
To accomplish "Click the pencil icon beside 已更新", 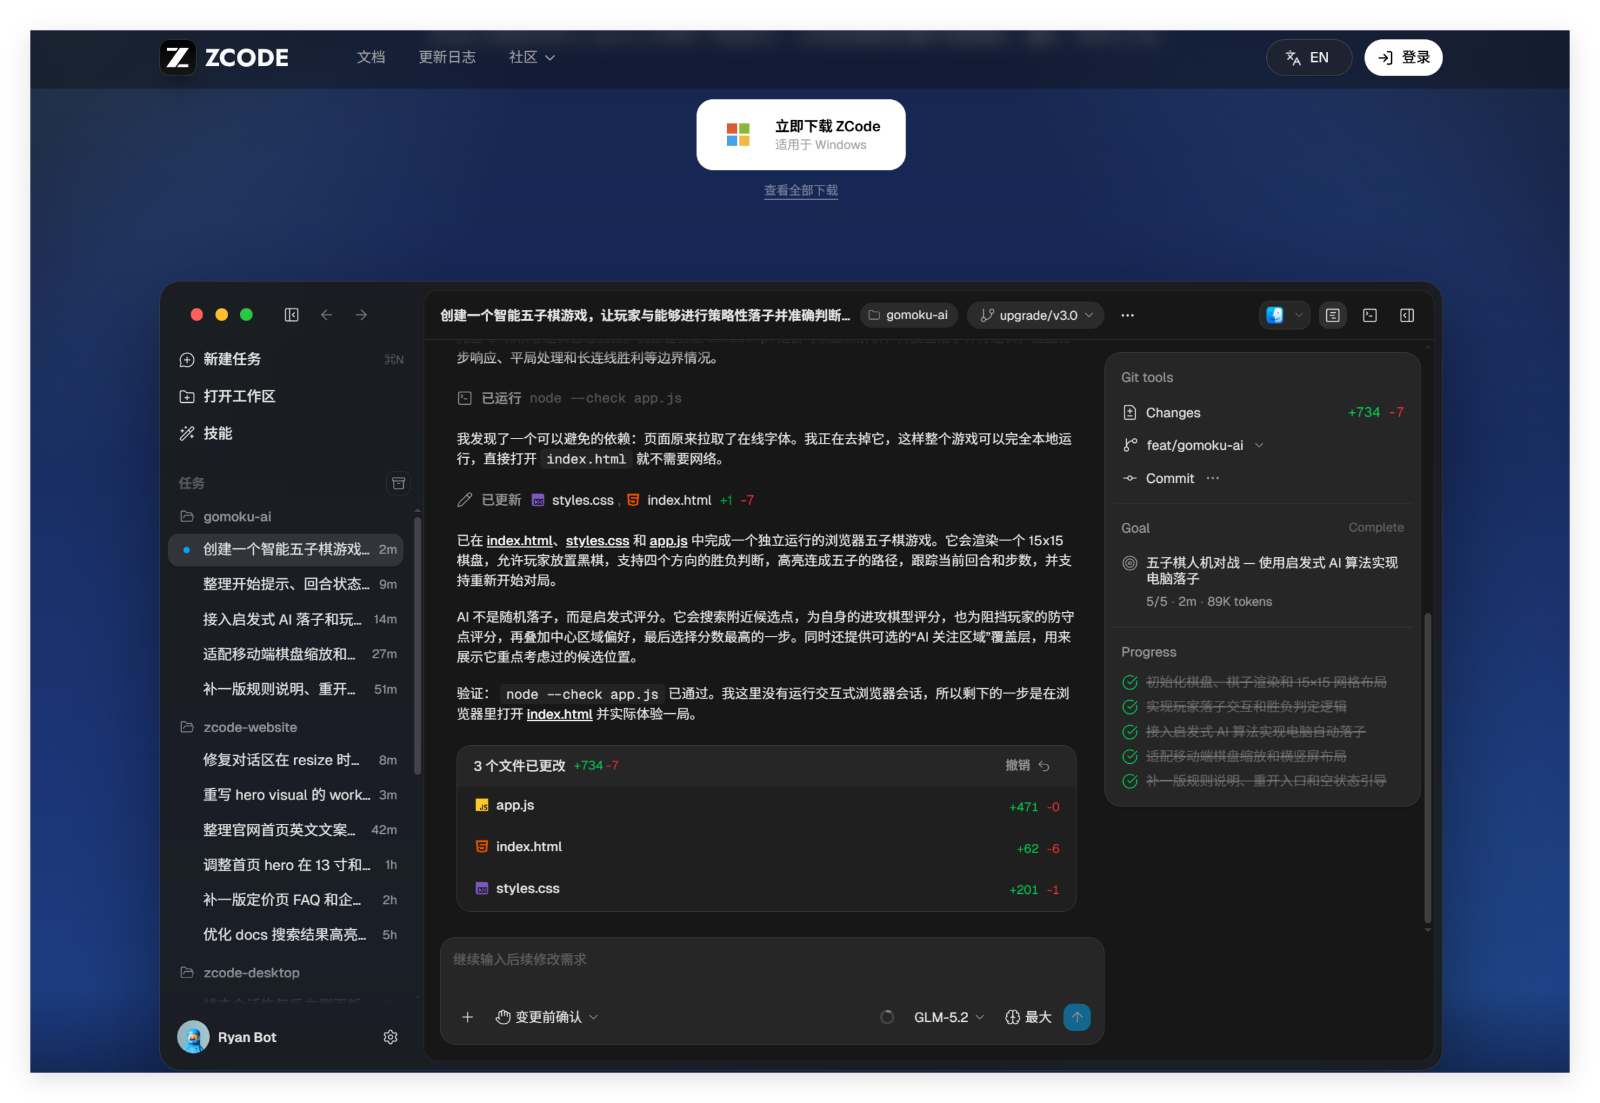I will coord(464,500).
